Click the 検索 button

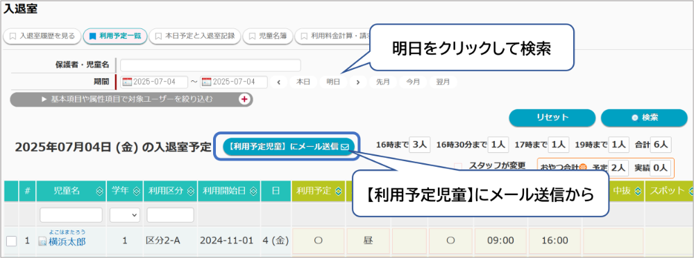coord(644,118)
